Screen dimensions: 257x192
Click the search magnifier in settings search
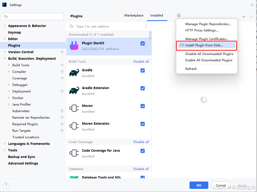coord(6,17)
